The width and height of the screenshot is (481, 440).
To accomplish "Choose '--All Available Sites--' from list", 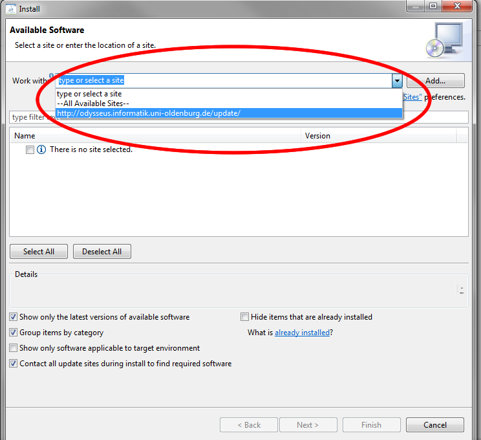I will [93, 104].
